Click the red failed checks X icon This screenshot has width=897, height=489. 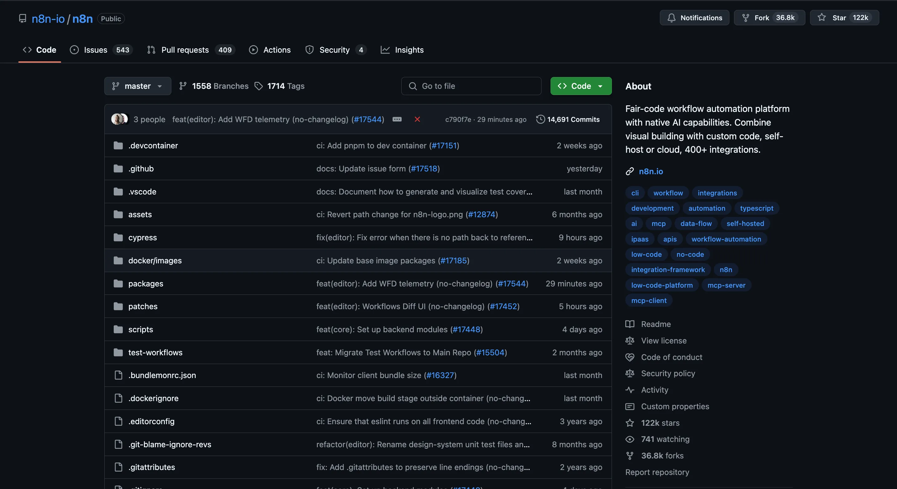(x=417, y=119)
